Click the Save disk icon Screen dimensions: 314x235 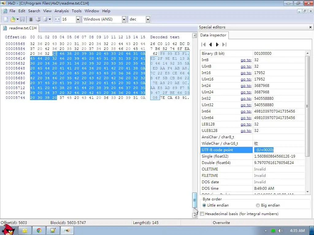(x=22, y=19)
